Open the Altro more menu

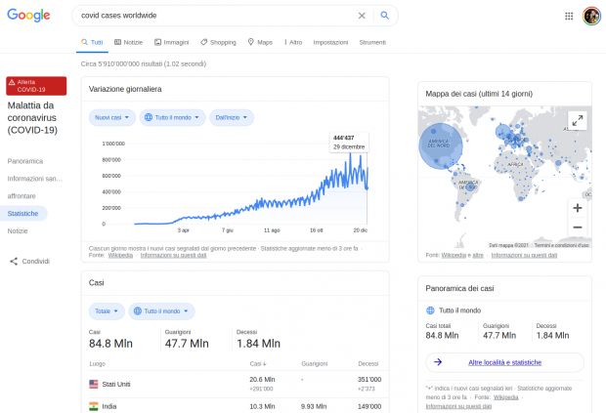293,42
